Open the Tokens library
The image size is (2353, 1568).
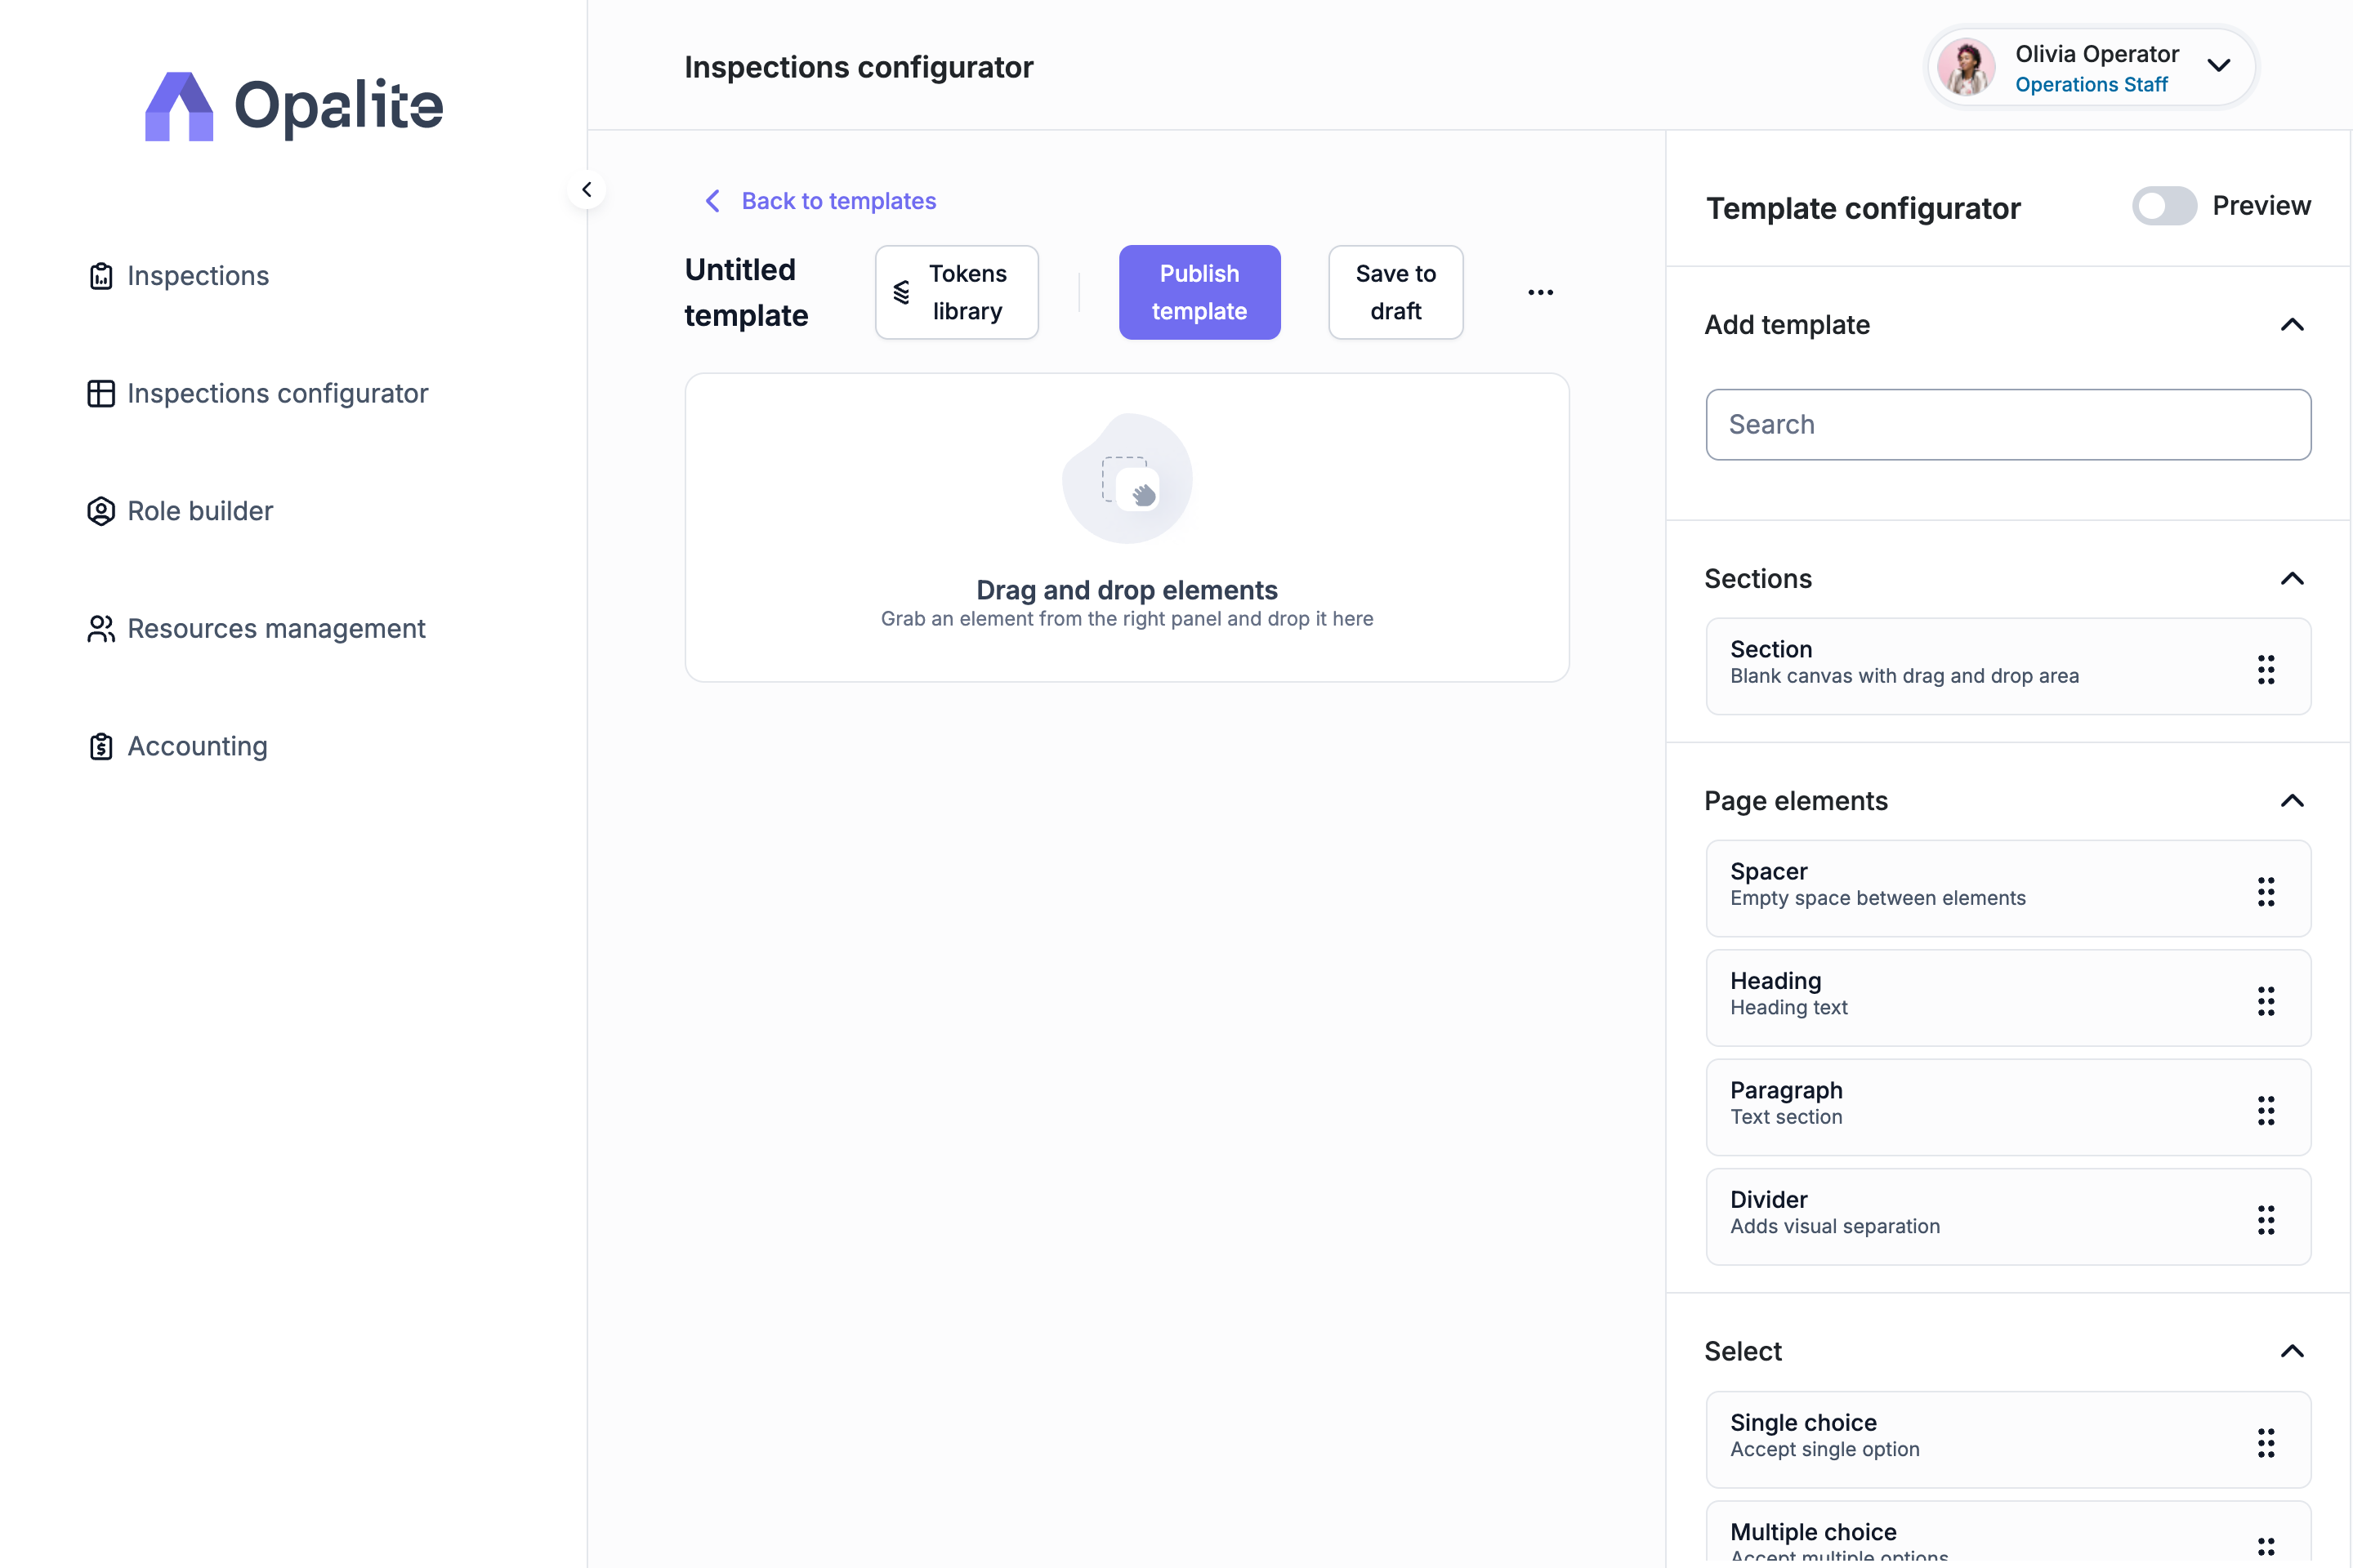coord(957,292)
